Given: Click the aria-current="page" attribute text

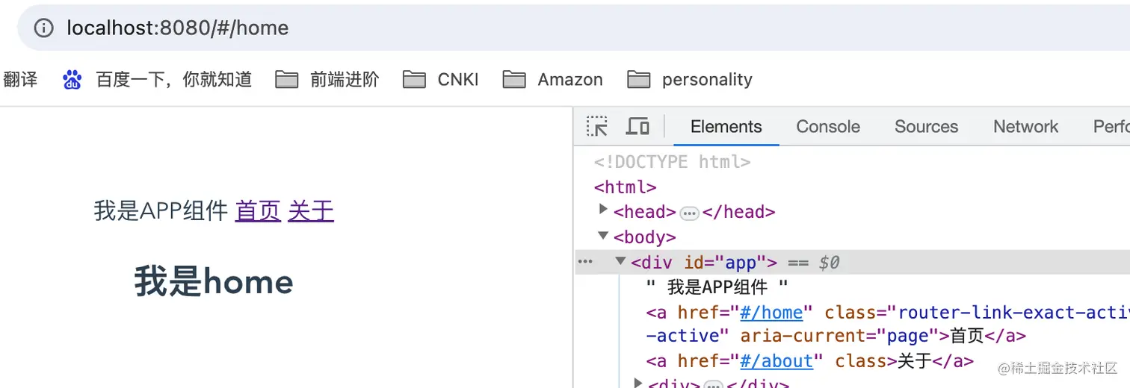Looking at the screenshot, I should (x=840, y=336).
